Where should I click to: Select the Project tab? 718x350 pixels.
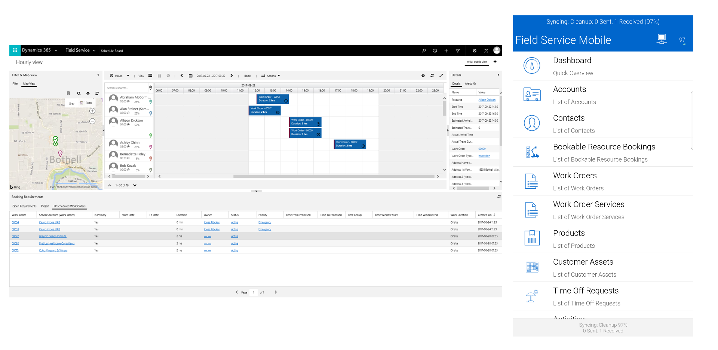pos(45,206)
